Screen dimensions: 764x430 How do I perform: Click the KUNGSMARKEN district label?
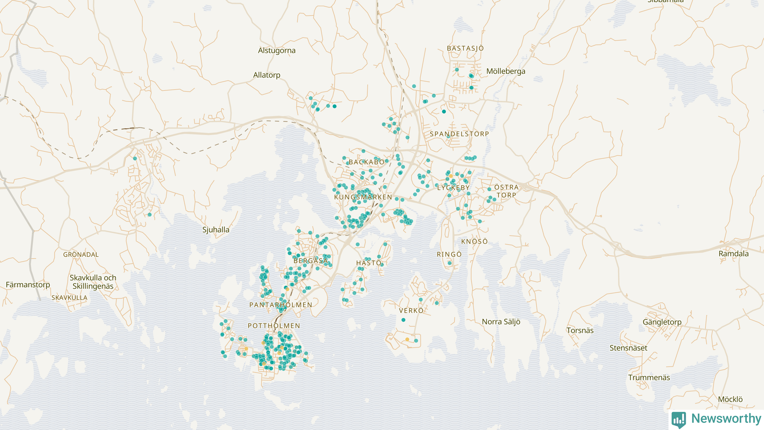point(363,197)
